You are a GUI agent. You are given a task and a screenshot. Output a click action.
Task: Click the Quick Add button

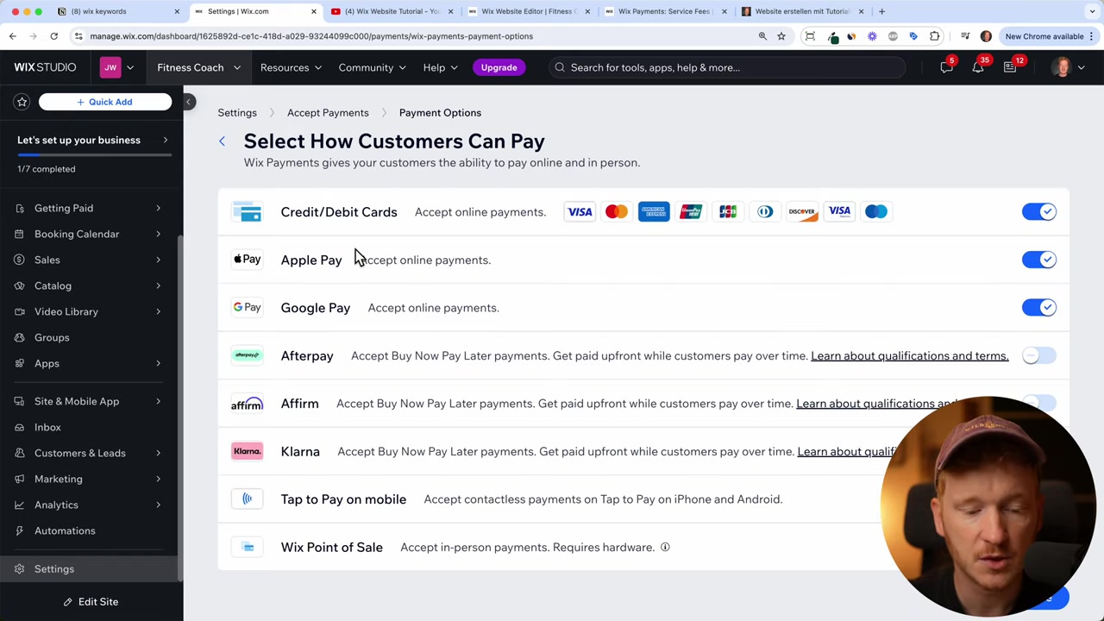104,102
